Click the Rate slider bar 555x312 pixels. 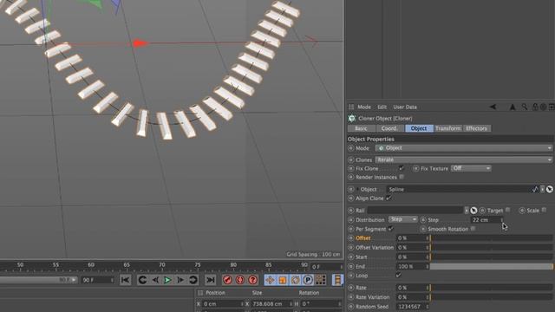pos(492,288)
